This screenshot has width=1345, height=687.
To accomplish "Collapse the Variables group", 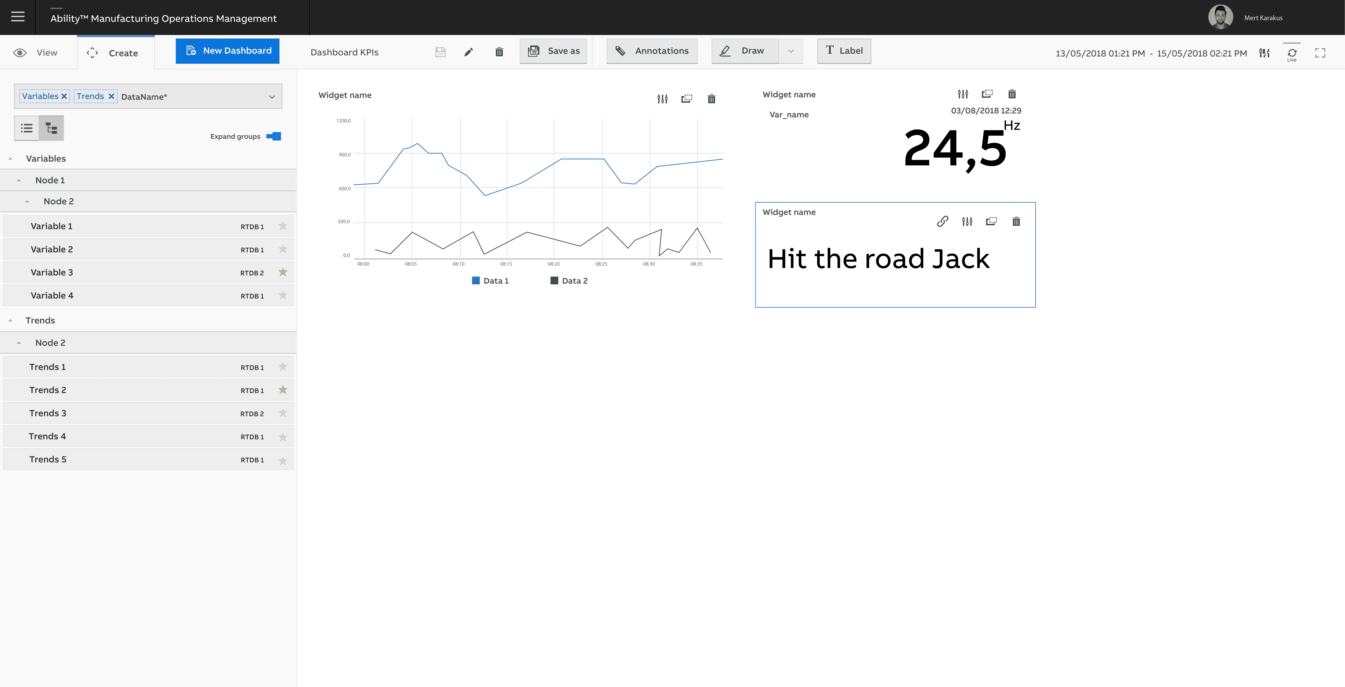I will click(10, 159).
